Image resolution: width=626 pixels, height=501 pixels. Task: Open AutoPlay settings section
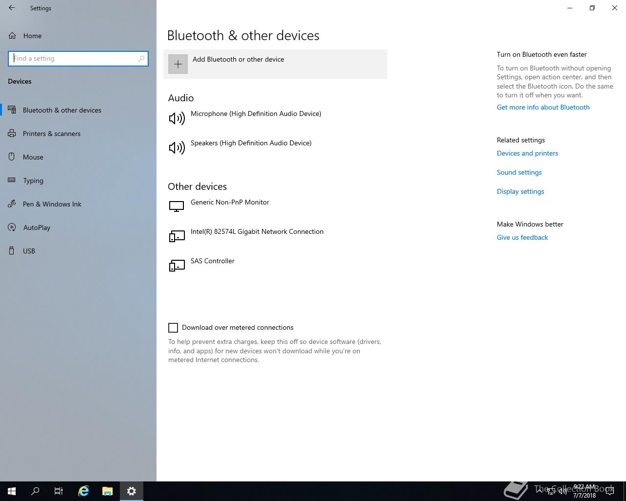(x=78, y=228)
